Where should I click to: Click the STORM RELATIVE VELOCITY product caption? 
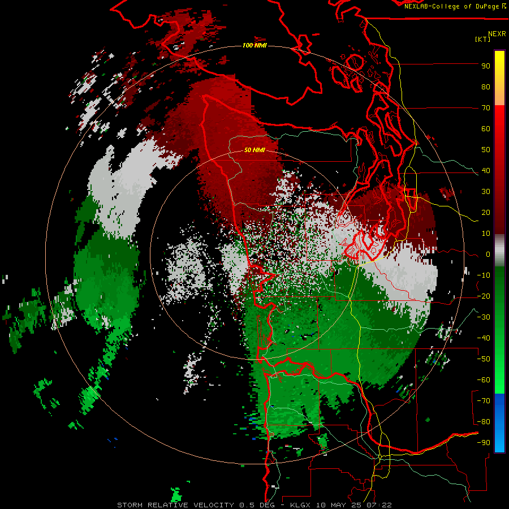175,505
